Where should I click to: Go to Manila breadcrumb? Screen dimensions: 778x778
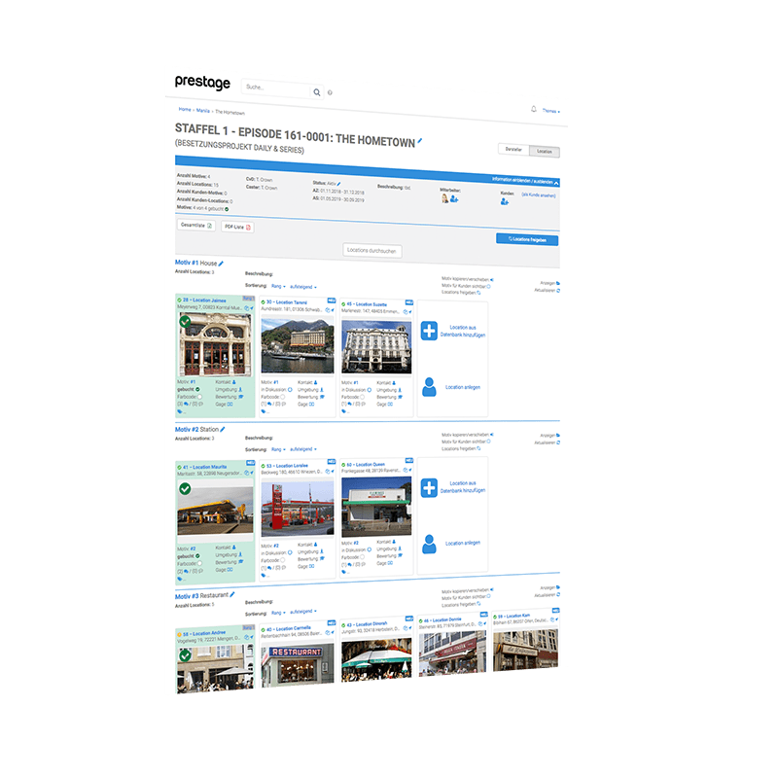click(202, 110)
